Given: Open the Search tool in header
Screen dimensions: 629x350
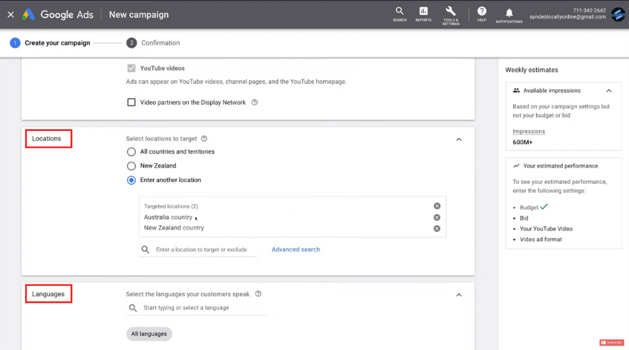Looking at the screenshot, I should (x=399, y=14).
